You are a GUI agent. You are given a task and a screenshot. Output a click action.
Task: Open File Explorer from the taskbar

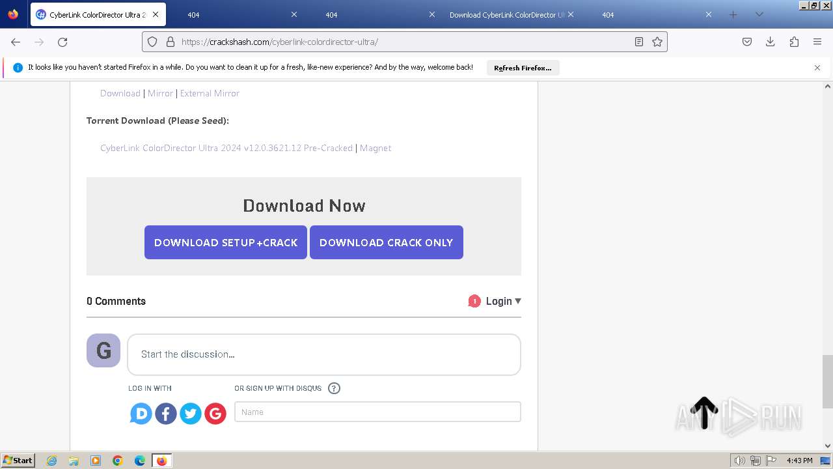(74, 461)
